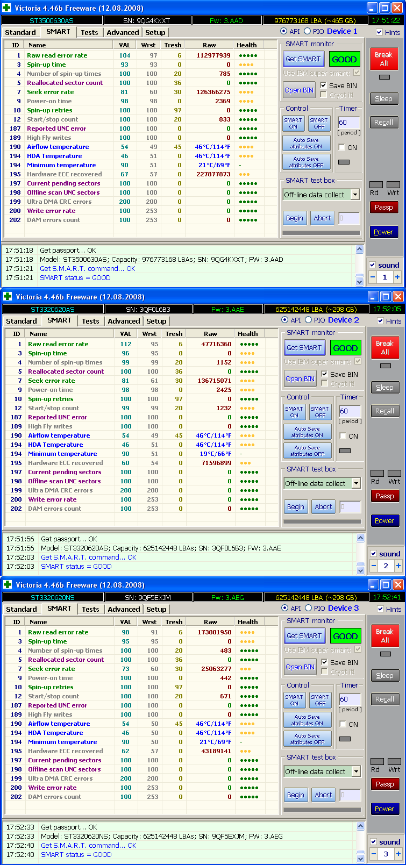Click the red Break All button in Device 1
Viewport: 406px width, 865px height.
pyautogui.click(x=383, y=59)
